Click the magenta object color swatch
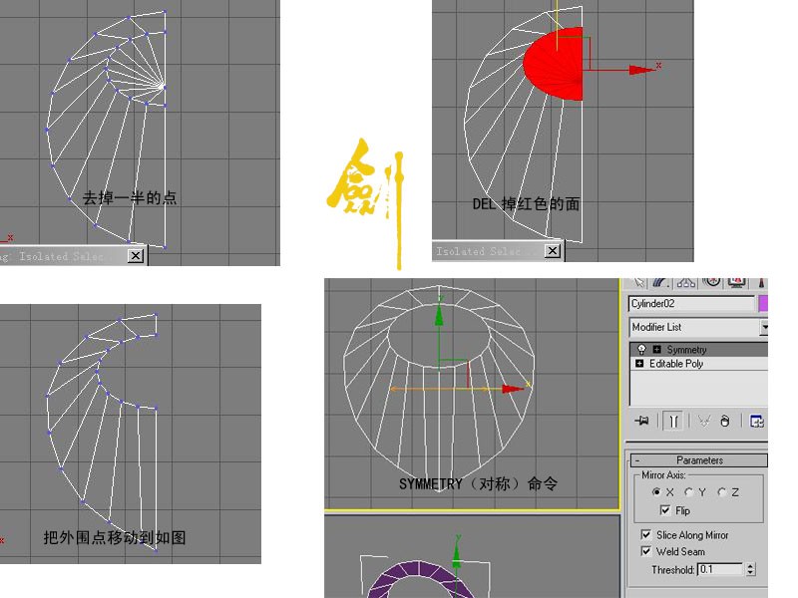The width and height of the screenshot is (798, 598). tap(763, 303)
